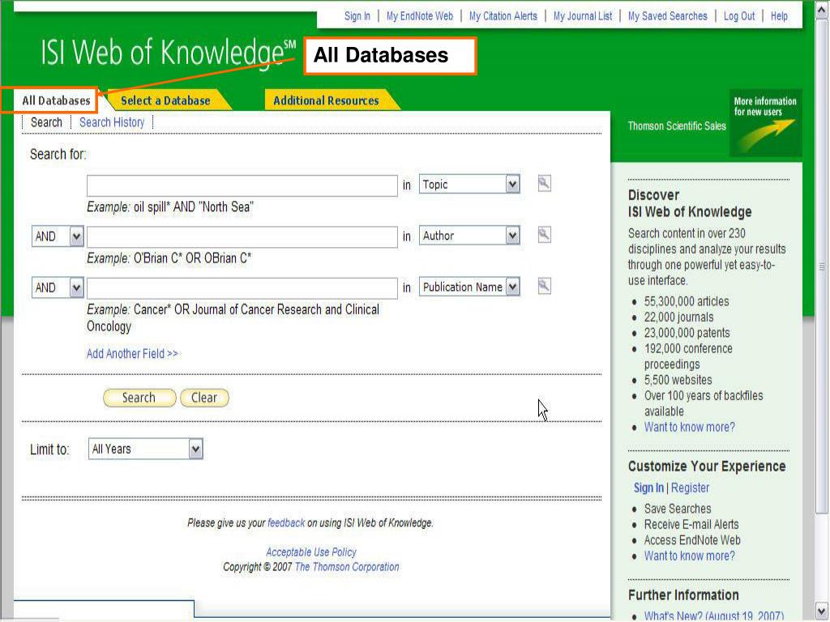The width and height of the screenshot is (830, 622).
Task: Click the Thomson Scientific Sales text
Action: click(x=677, y=126)
